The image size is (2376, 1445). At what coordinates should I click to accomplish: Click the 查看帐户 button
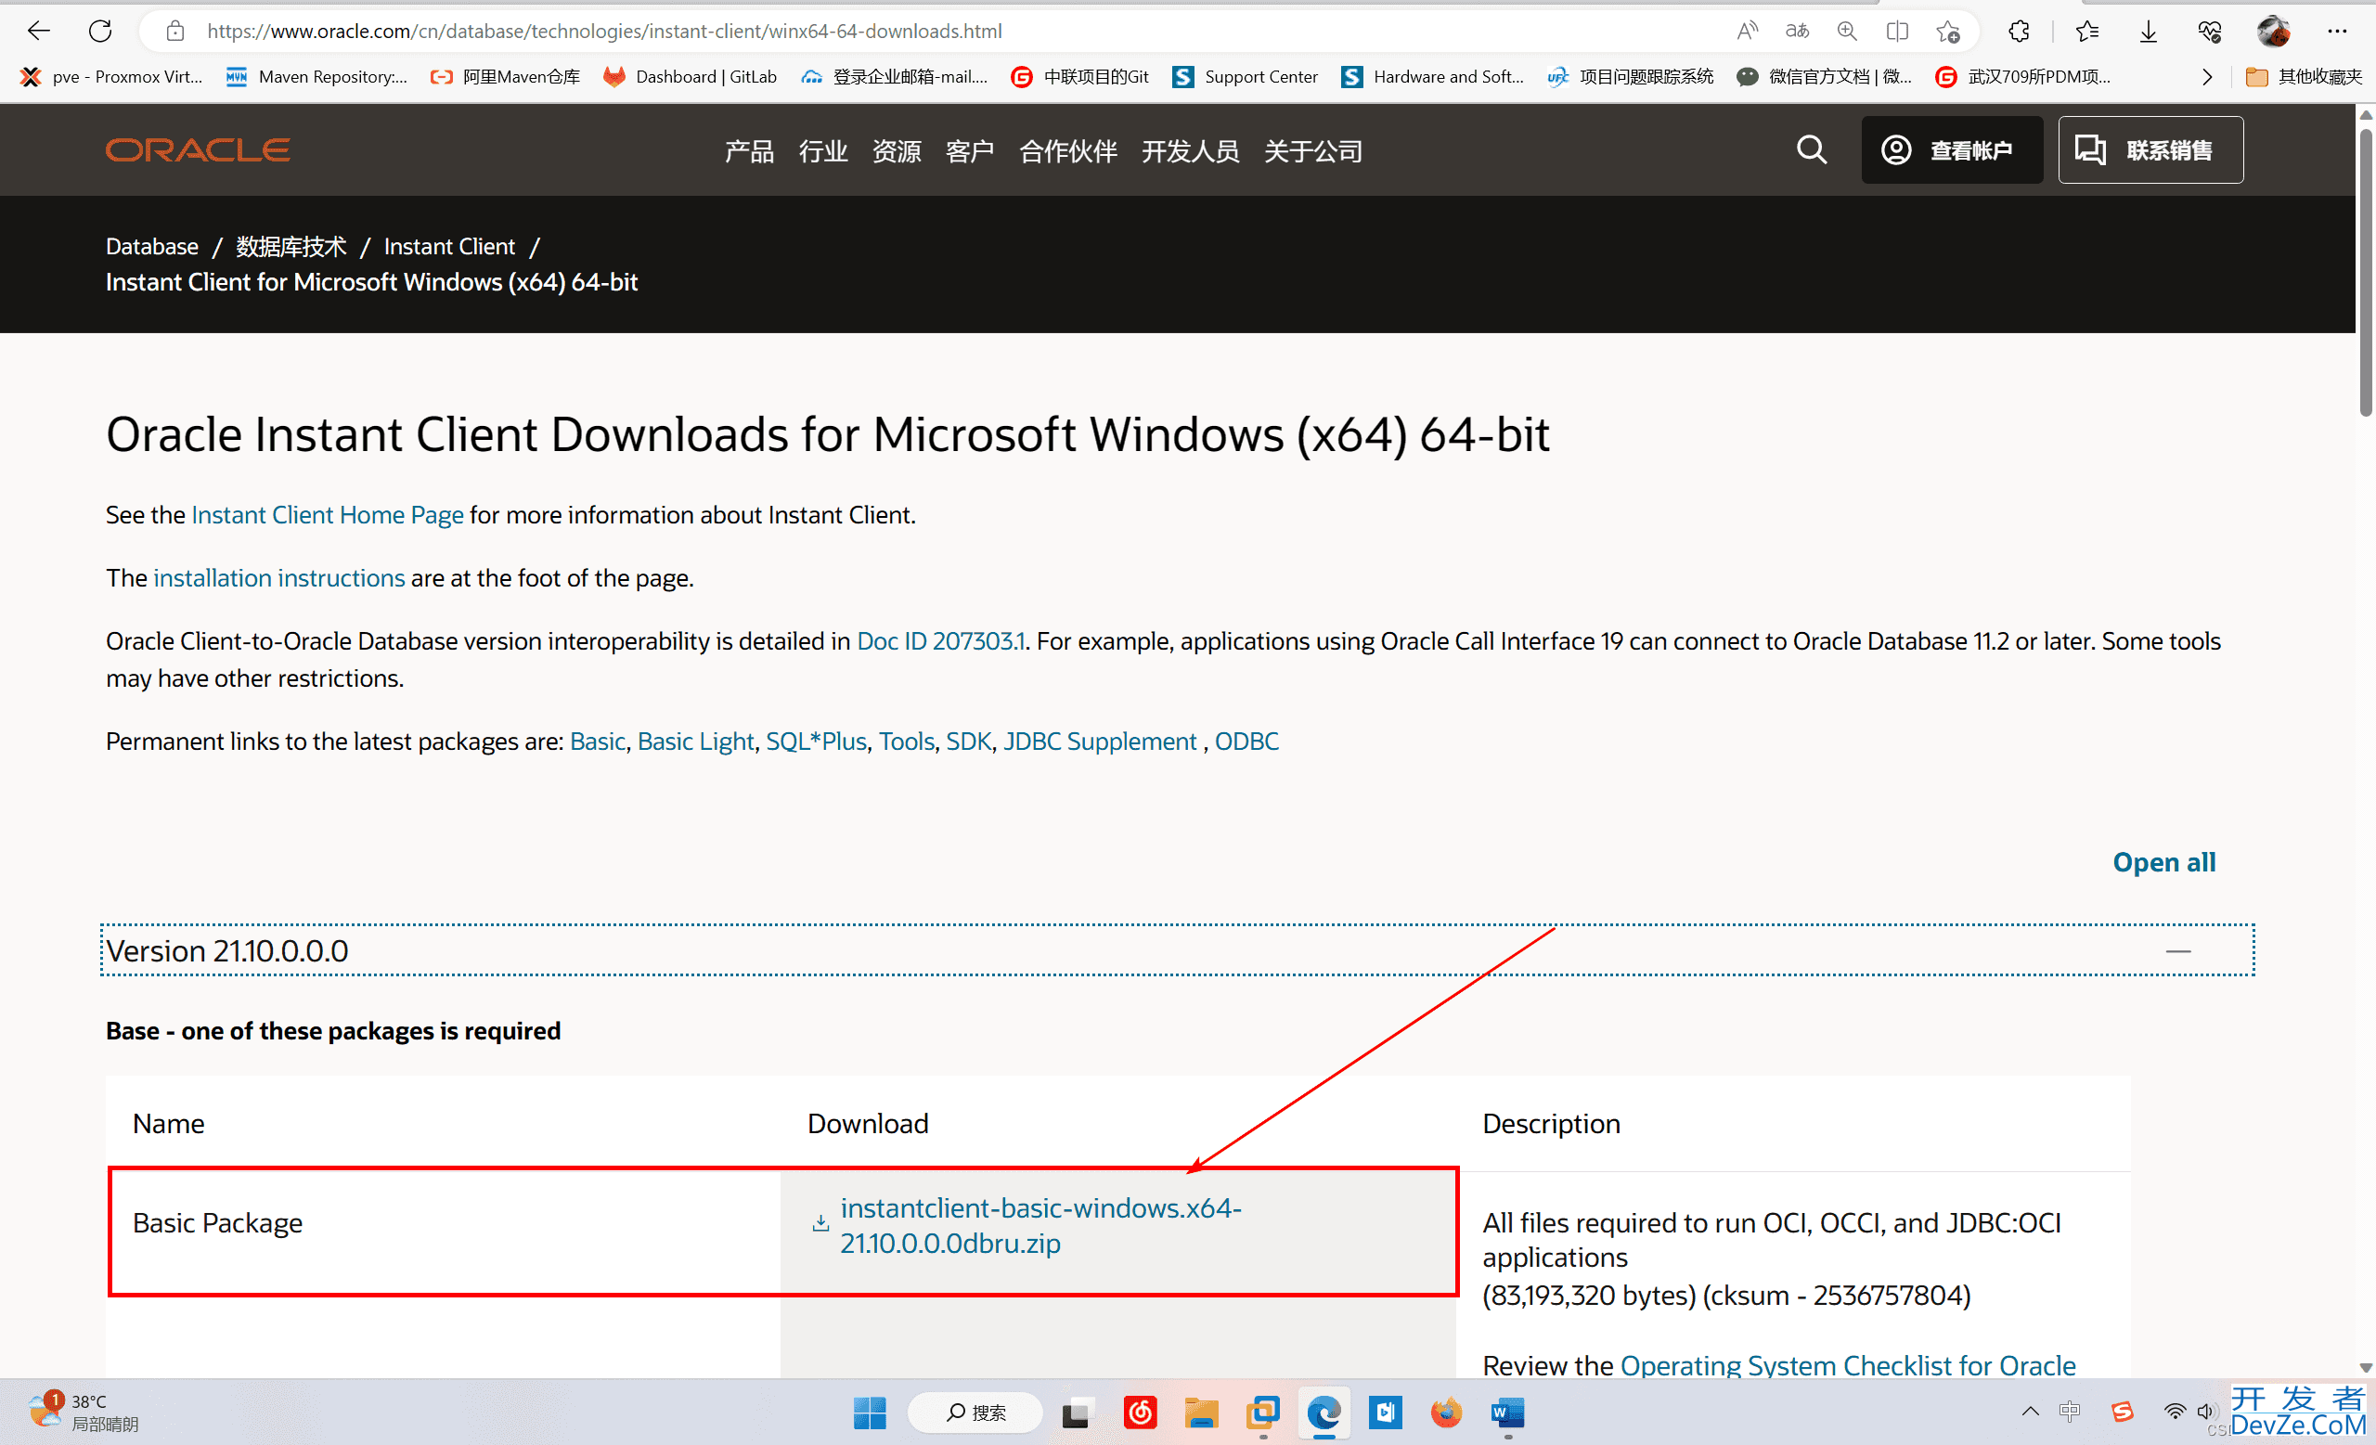(x=1952, y=149)
